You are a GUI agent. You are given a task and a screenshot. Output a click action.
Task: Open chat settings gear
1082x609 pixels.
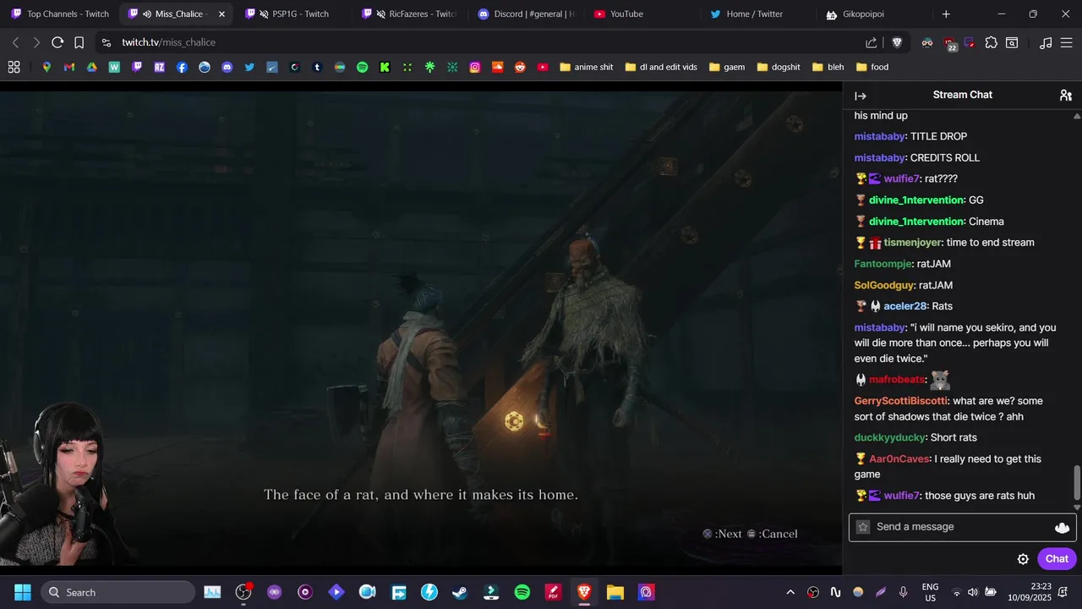1023,559
